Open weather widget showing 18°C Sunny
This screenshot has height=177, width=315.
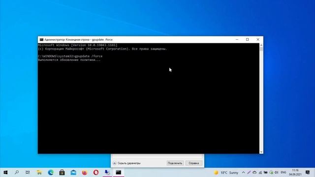(x=226, y=173)
